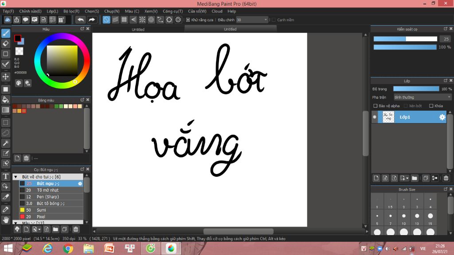This screenshot has height=255, width=454.
Task: Switch to the second Untitled tab
Action: (x=230, y=29)
